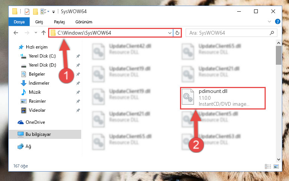This screenshot has height=181, width=289.
Task: Open İndirmeler in the sidebar
Action: [x=39, y=83]
